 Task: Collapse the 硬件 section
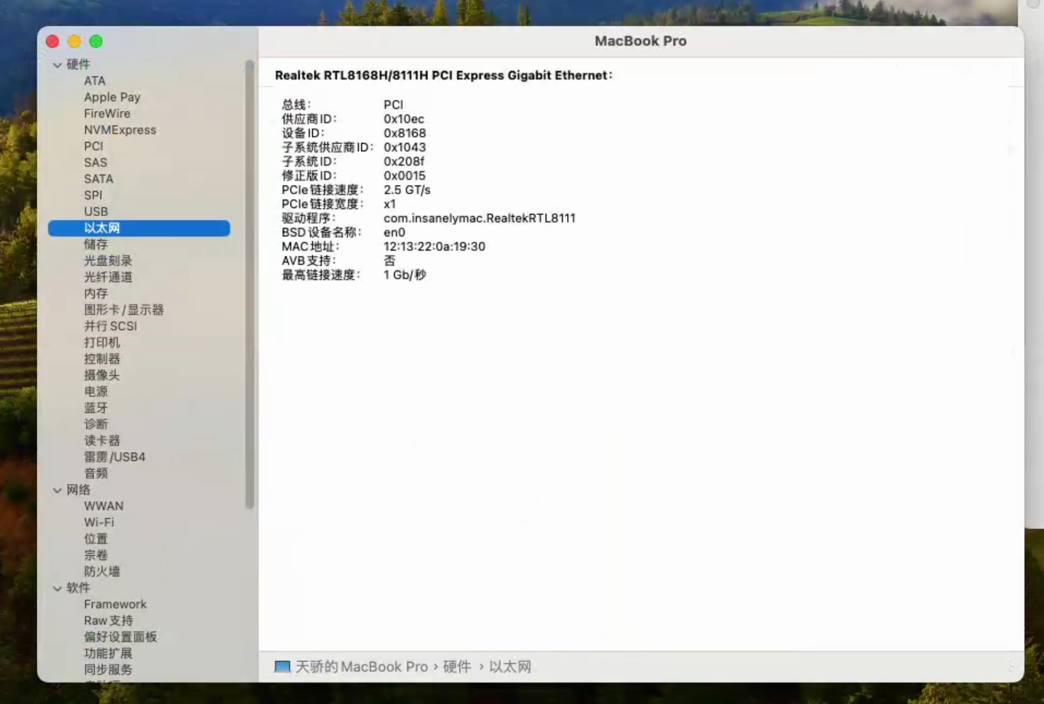tap(57, 65)
